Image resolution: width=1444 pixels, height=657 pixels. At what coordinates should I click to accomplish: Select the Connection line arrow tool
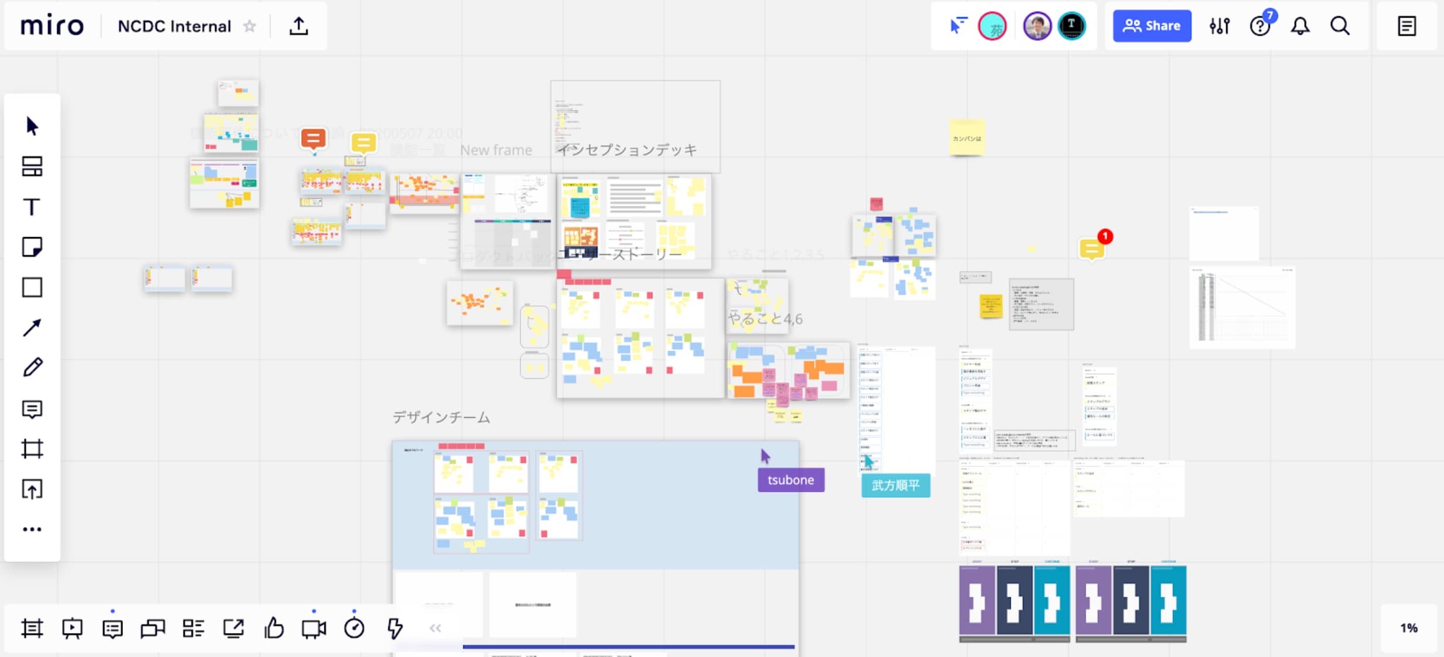point(32,327)
